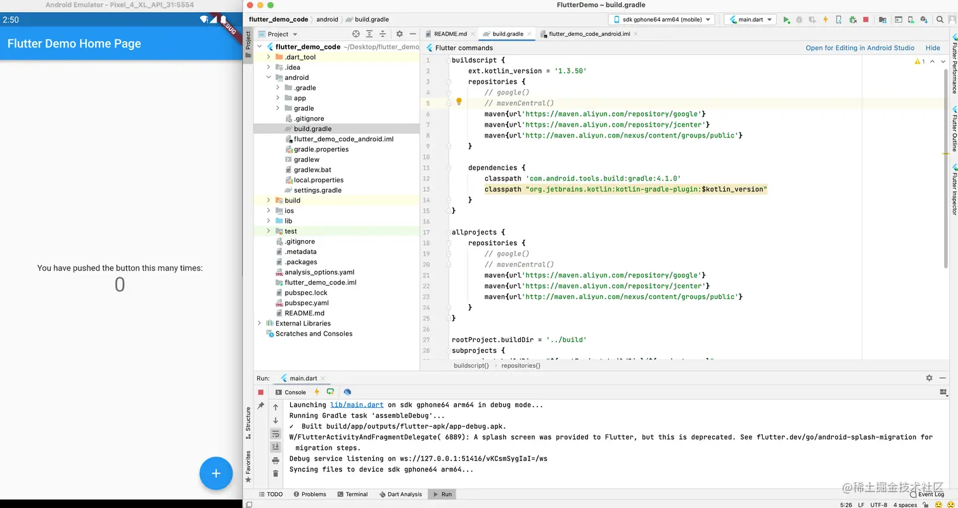Stop the process in the Run panel

pos(260,392)
